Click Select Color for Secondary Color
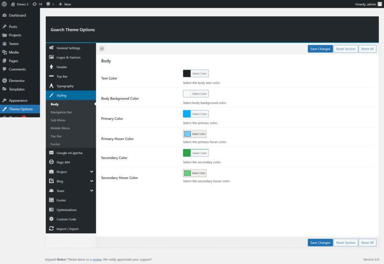 click(x=199, y=153)
